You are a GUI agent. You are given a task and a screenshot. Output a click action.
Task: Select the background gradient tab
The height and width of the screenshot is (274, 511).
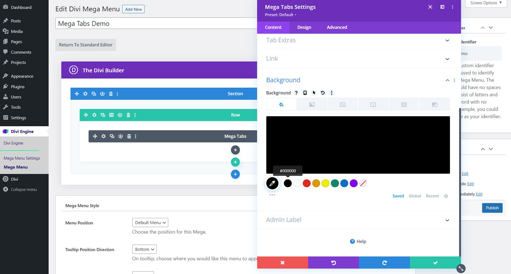point(312,104)
